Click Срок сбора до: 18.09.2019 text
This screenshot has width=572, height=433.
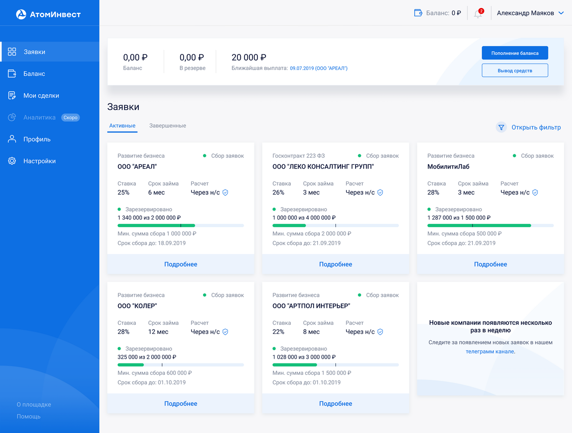tap(152, 243)
